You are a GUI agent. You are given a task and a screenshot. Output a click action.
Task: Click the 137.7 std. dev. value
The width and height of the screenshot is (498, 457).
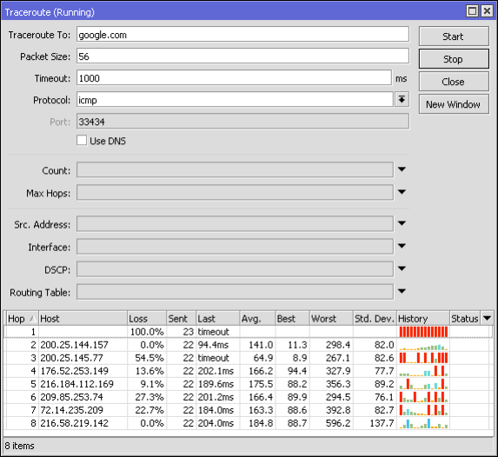382,423
